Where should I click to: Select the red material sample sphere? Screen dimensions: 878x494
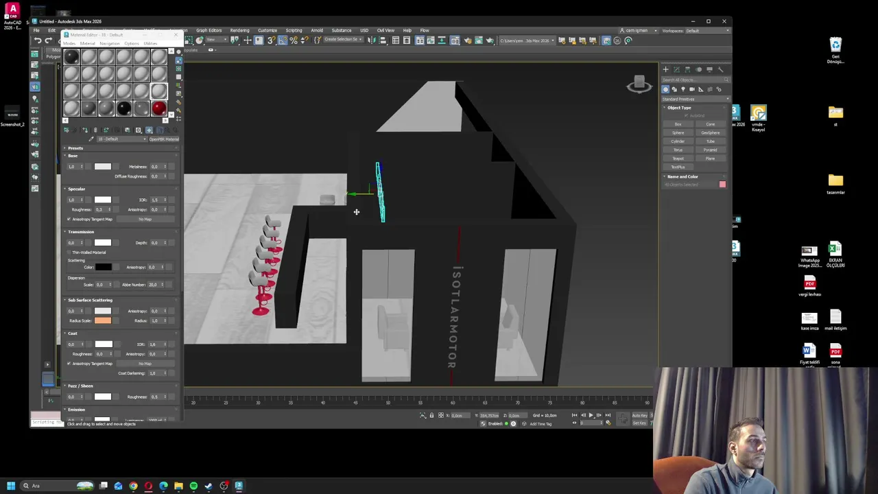click(x=158, y=108)
